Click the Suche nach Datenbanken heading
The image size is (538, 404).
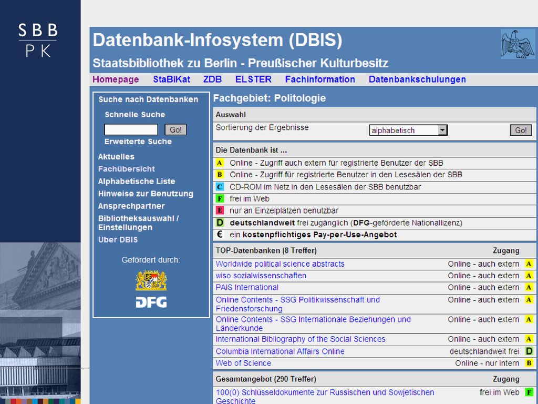[x=148, y=99]
